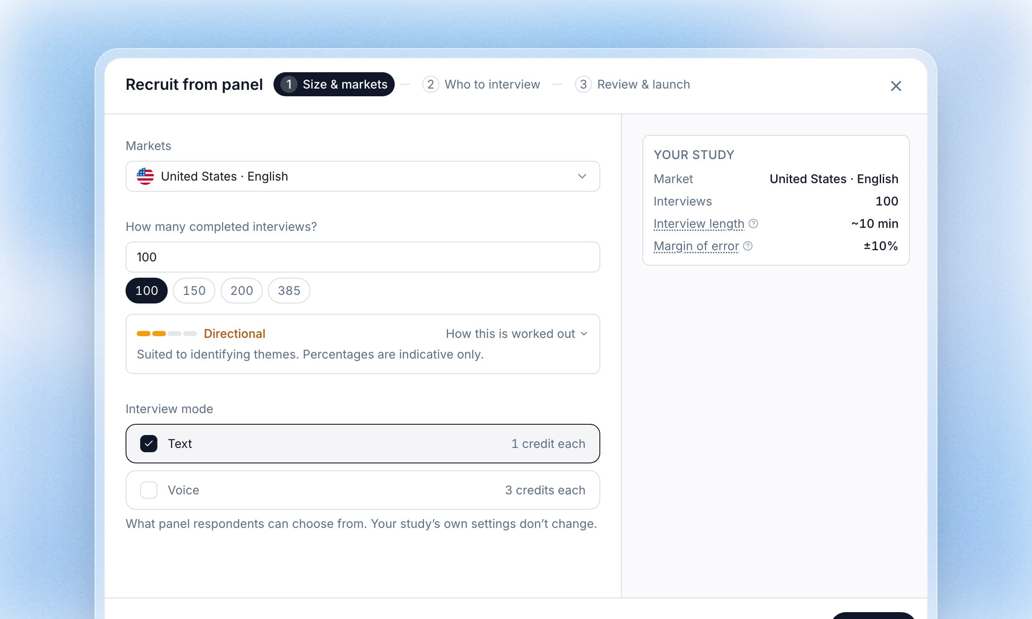Viewport: 1032px width, 619px height.
Task: Click the Interview length link
Action: [x=699, y=224]
